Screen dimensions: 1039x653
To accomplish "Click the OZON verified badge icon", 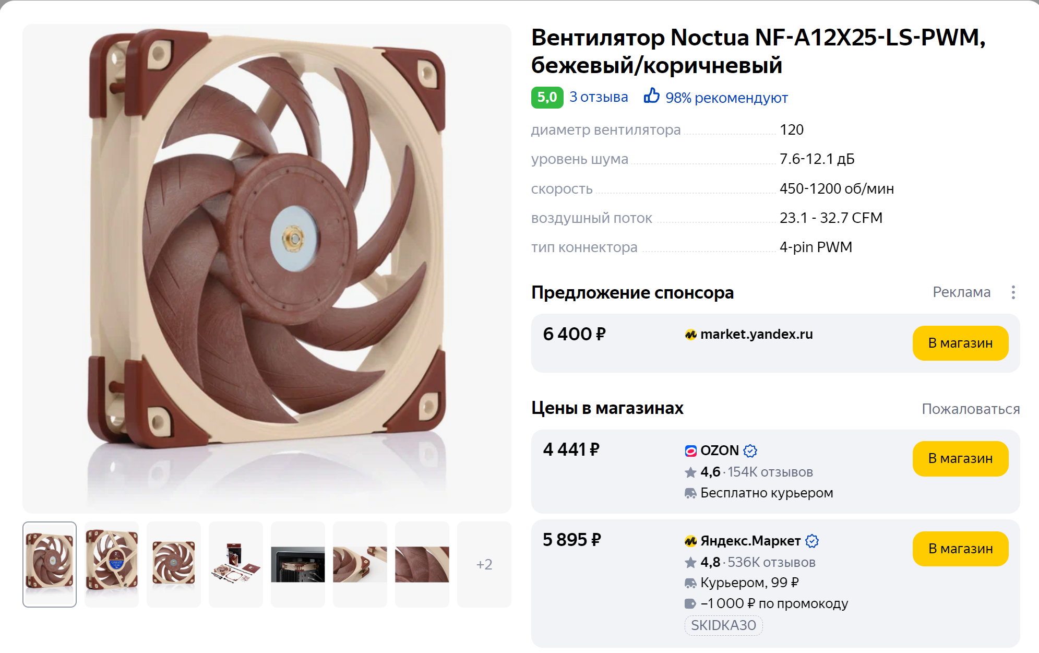I will (750, 450).
